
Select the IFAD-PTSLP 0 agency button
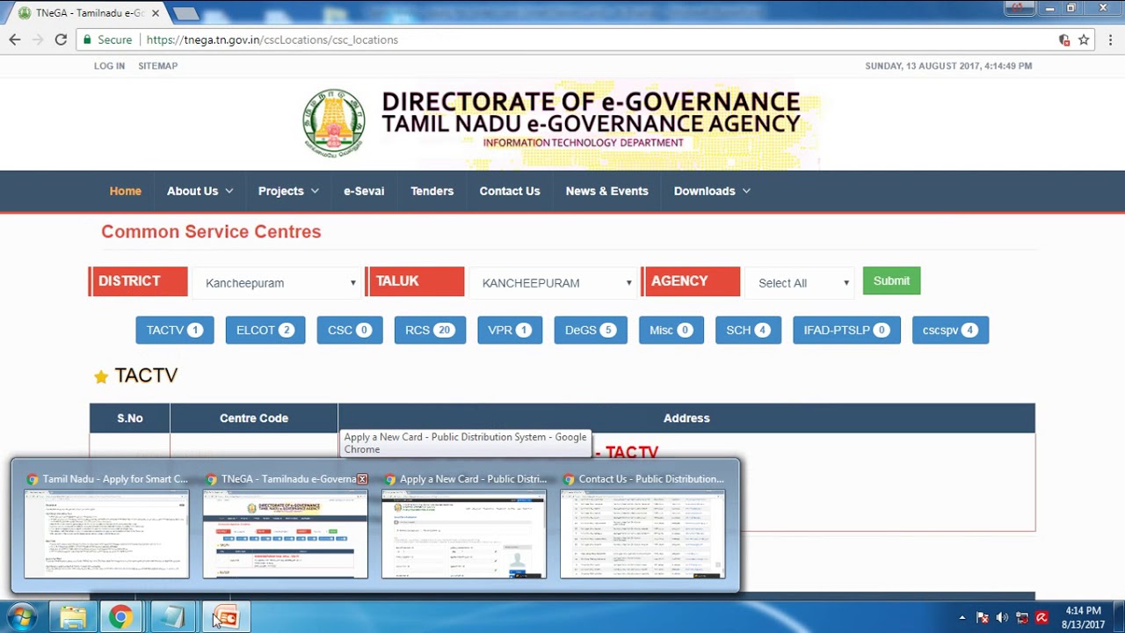(846, 330)
